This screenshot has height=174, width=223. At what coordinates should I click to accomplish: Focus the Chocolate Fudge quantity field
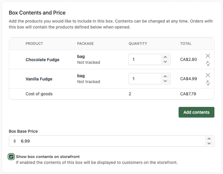click(145, 59)
